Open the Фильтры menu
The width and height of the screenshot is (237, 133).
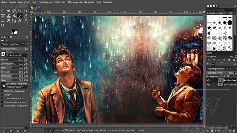point(89,2)
